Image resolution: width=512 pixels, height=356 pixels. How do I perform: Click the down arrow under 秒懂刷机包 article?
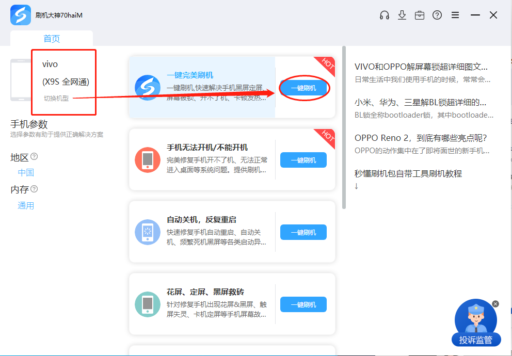pos(356,186)
